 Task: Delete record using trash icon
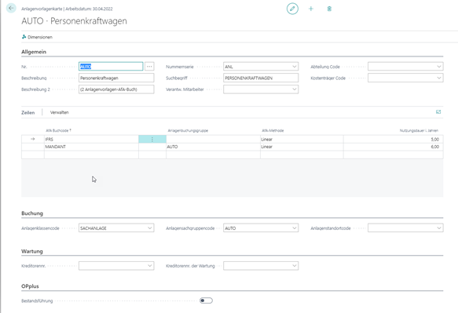click(x=329, y=9)
